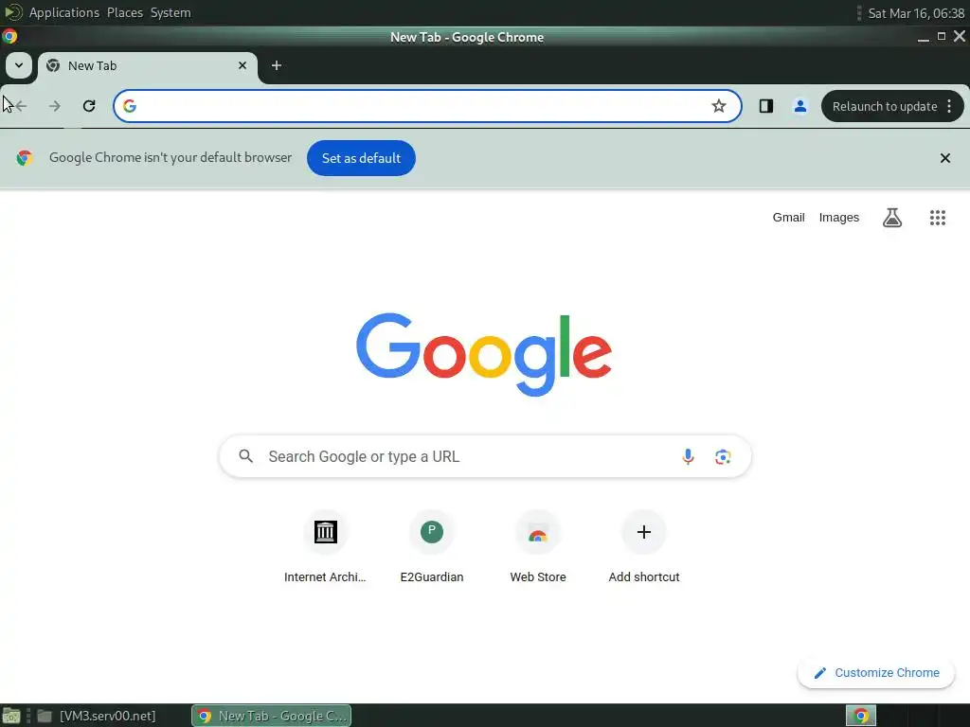Click the show desktop icon in taskbar
The height and width of the screenshot is (727, 970).
click(11, 716)
